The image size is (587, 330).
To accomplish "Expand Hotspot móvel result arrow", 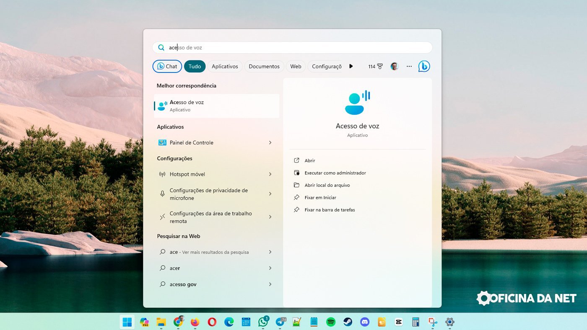I will [270, 174].
